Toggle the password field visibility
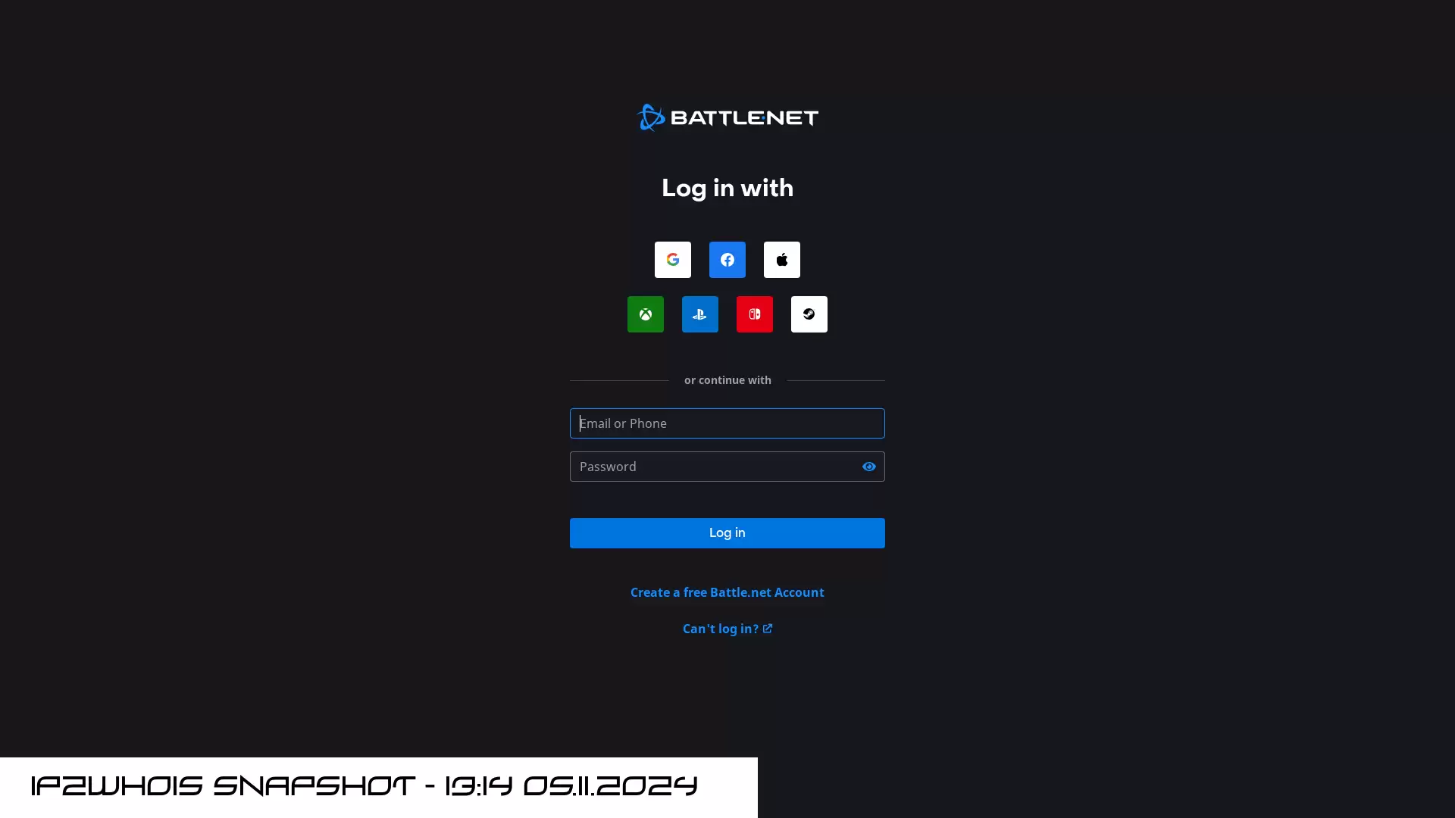The image size is (1455, 818). click(x=868, y=467)
